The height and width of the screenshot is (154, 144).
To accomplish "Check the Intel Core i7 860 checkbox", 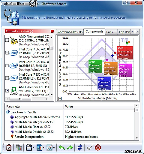I will click(7, 53).
